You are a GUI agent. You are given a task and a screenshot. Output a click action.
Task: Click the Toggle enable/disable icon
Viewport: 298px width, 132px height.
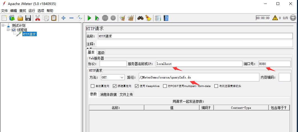[x=79, y=18]
